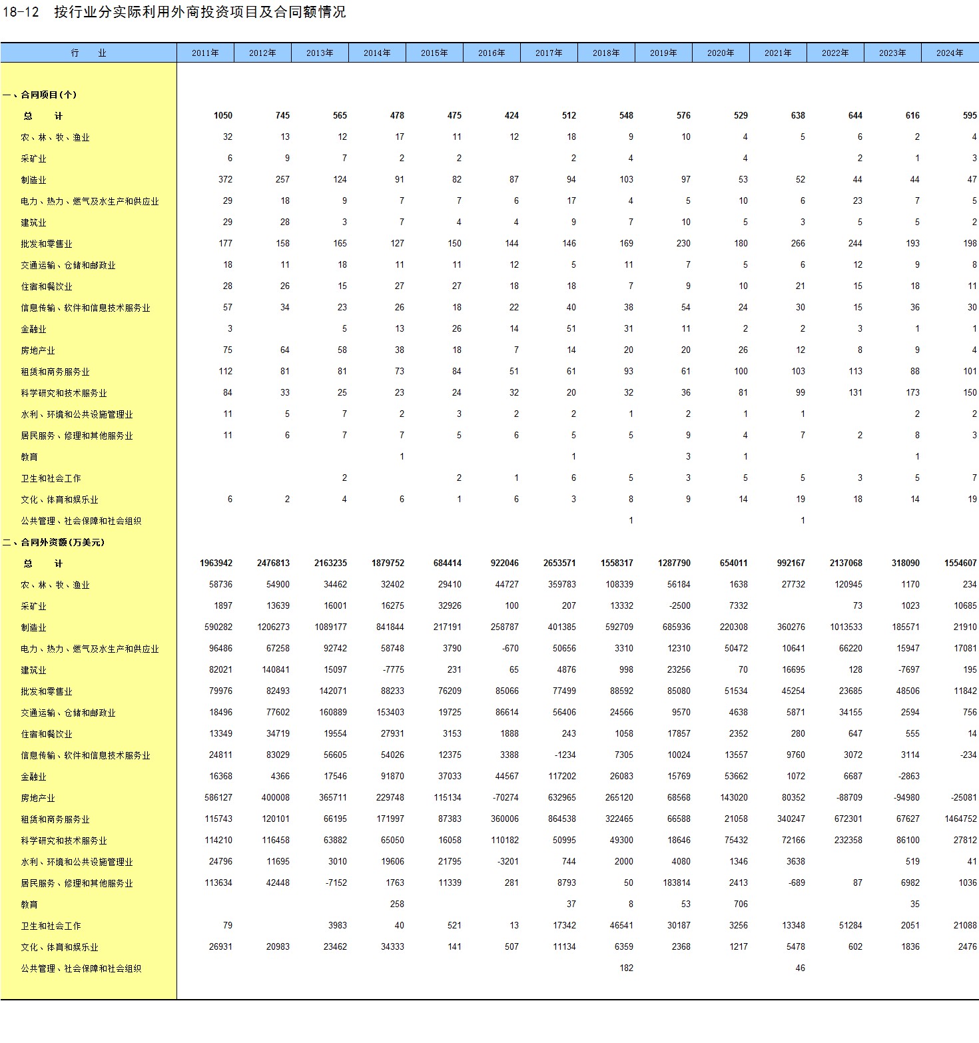Select the 一、合同项目(个) section heading
The height and width of the screenshot is (1043, 979).
(40, 95)
